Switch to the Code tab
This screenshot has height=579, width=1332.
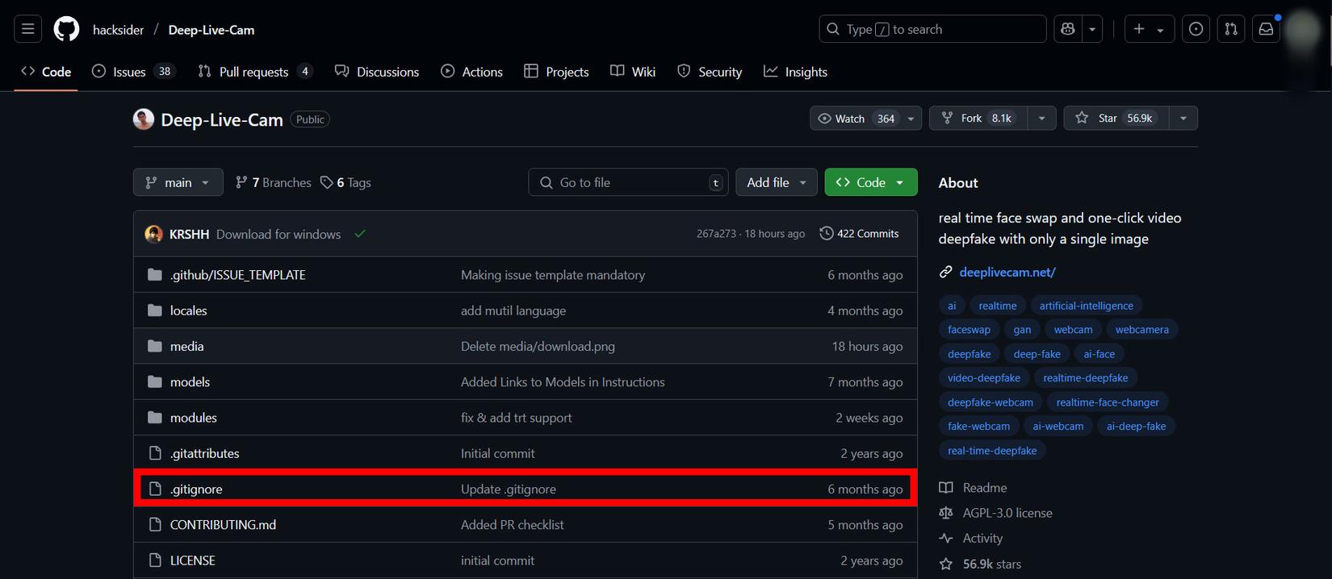pyautogui.click(x=46, y=72)
